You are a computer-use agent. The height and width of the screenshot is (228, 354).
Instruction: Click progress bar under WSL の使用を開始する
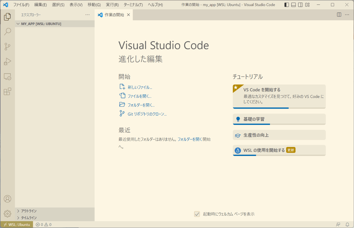tap(279, 155)
